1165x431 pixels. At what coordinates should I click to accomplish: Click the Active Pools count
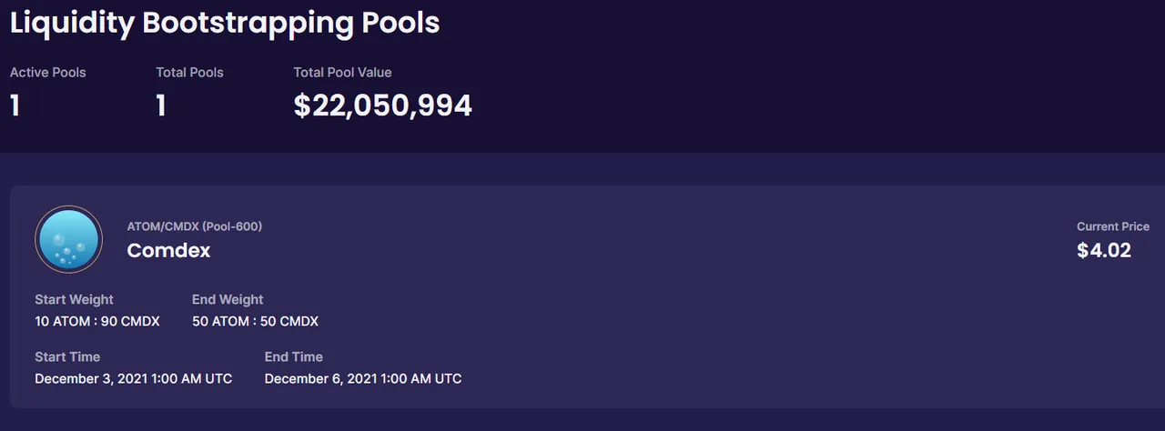point(15,105)
